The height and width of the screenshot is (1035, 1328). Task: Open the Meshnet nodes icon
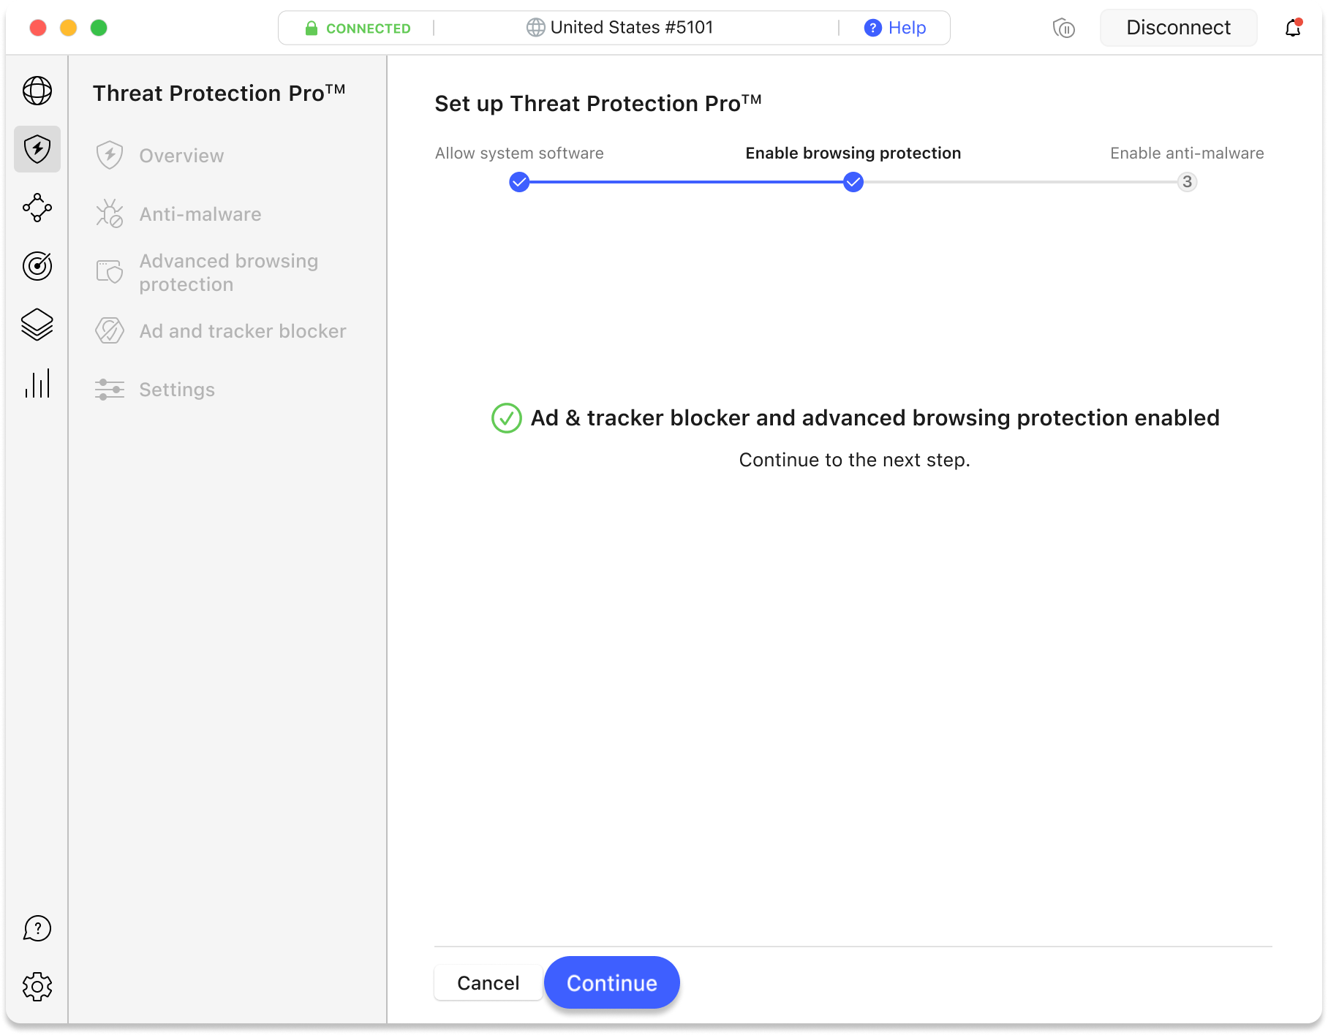pos(37,208)
